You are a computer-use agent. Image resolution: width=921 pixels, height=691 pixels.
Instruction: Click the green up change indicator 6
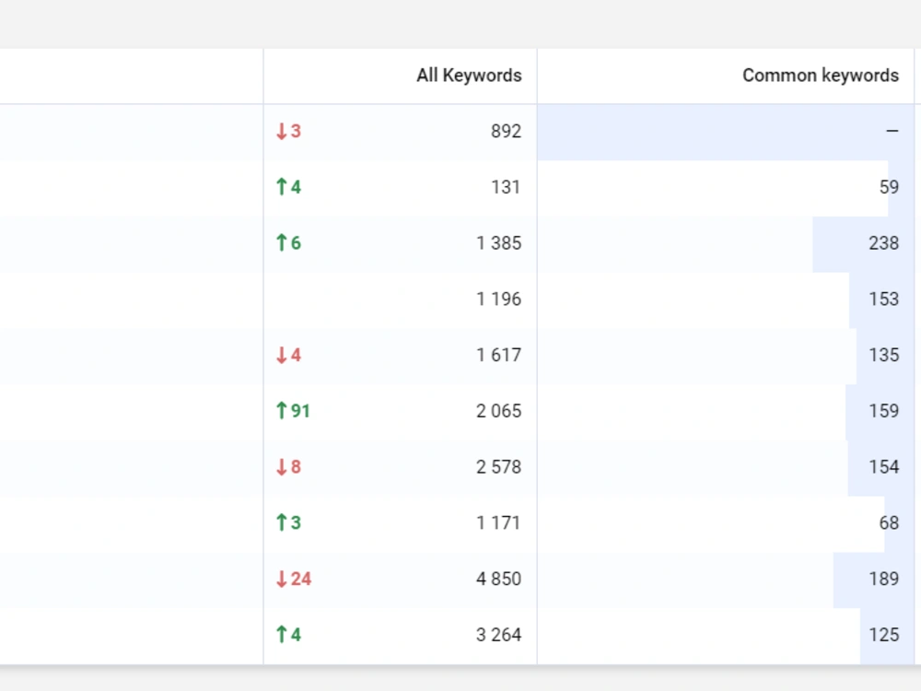288,242
